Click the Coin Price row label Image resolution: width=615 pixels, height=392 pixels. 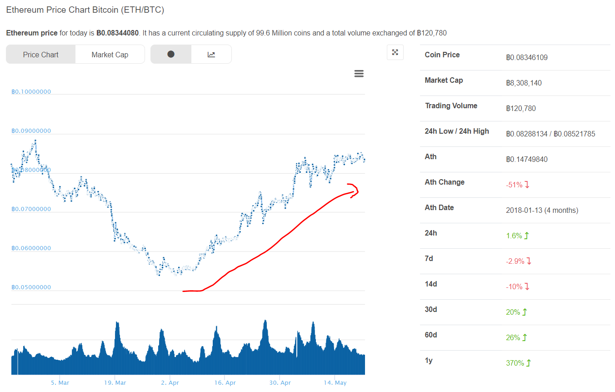tap(442, 55)
